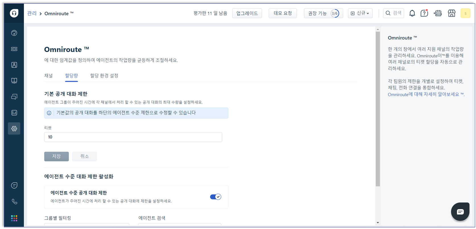The image size is (476, 229).
Task: Click the page vertical scrollbar thumb
Action: click(378, 109)
